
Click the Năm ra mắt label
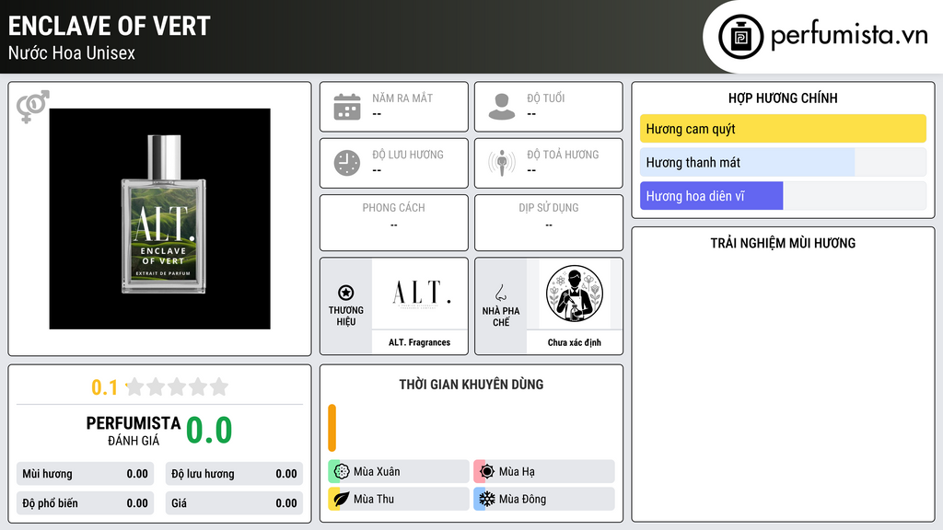pos(402,98)
